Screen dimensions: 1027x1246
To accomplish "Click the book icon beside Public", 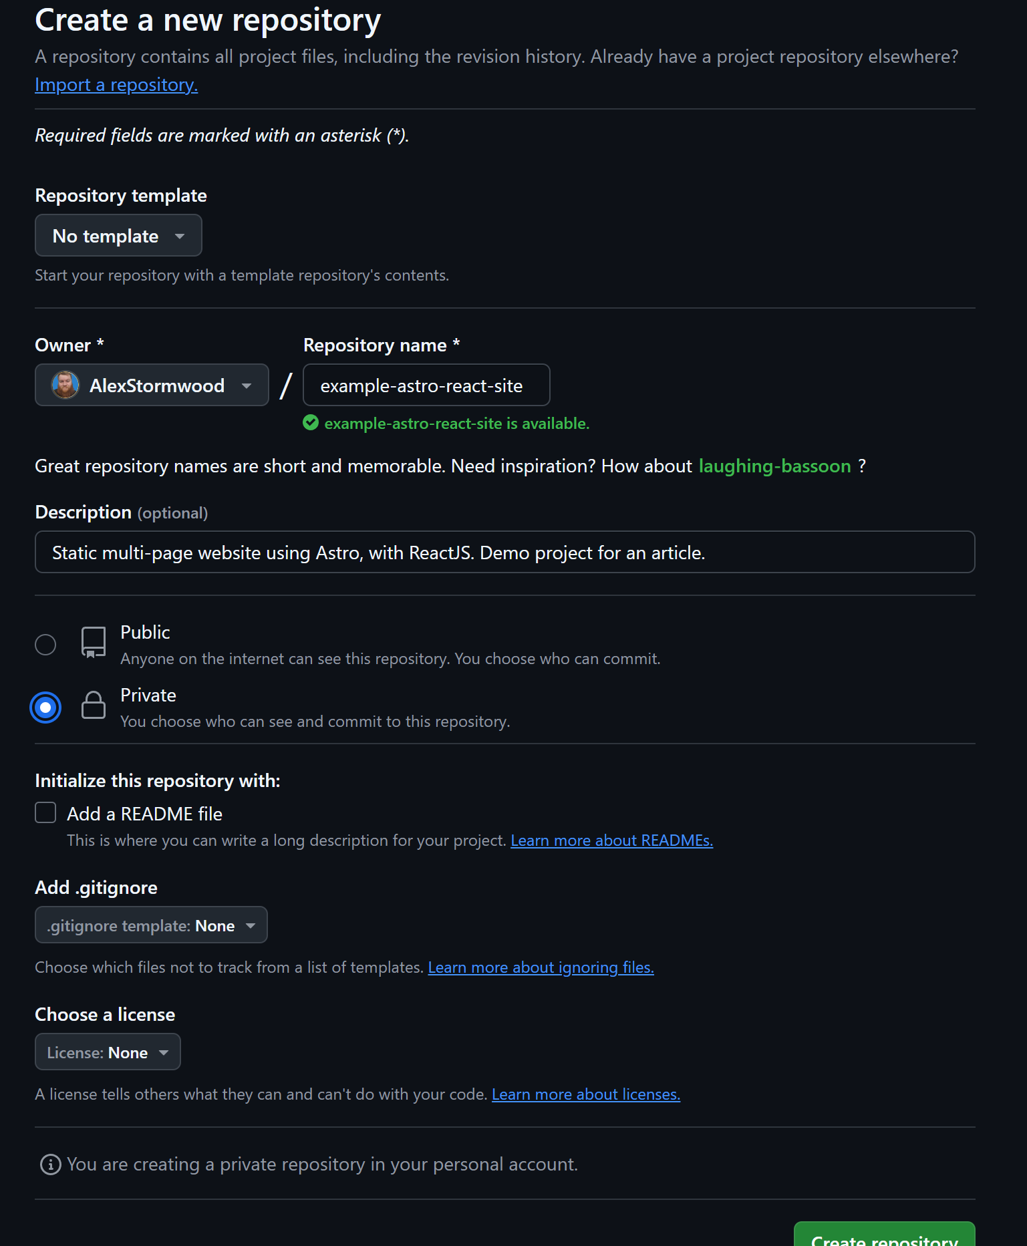I will pyautogui.click(x=93, y=642).
